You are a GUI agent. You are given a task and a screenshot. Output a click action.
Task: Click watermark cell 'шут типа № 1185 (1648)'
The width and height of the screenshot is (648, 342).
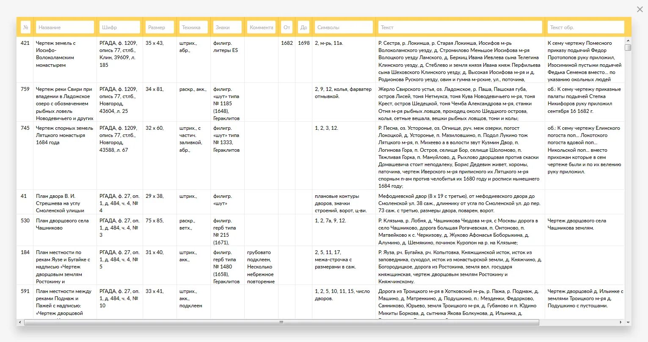(226, 104)
